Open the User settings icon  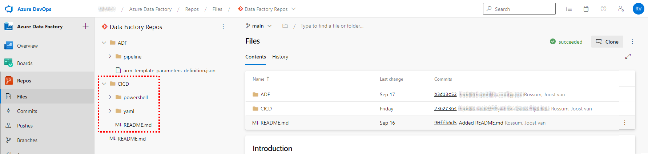(621, 9)
